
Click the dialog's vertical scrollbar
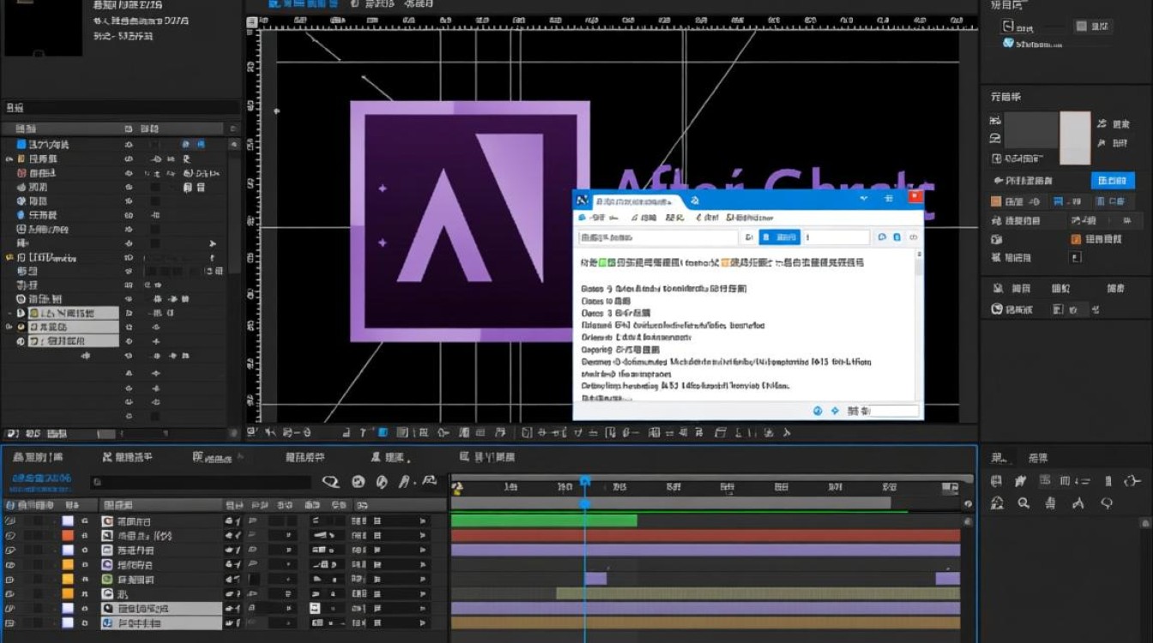coord(921,324)
